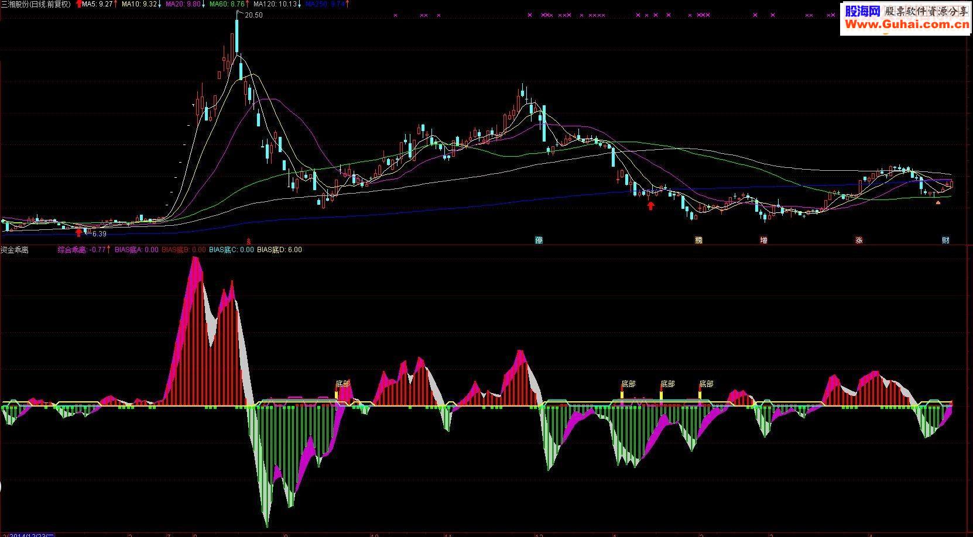Click the 20.50 high price label
The width and height of the screenshot is (973, 537).
(x=254, y=15)
